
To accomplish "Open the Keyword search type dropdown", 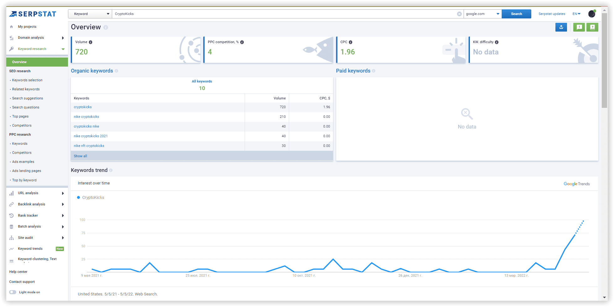I will (90, 14).
